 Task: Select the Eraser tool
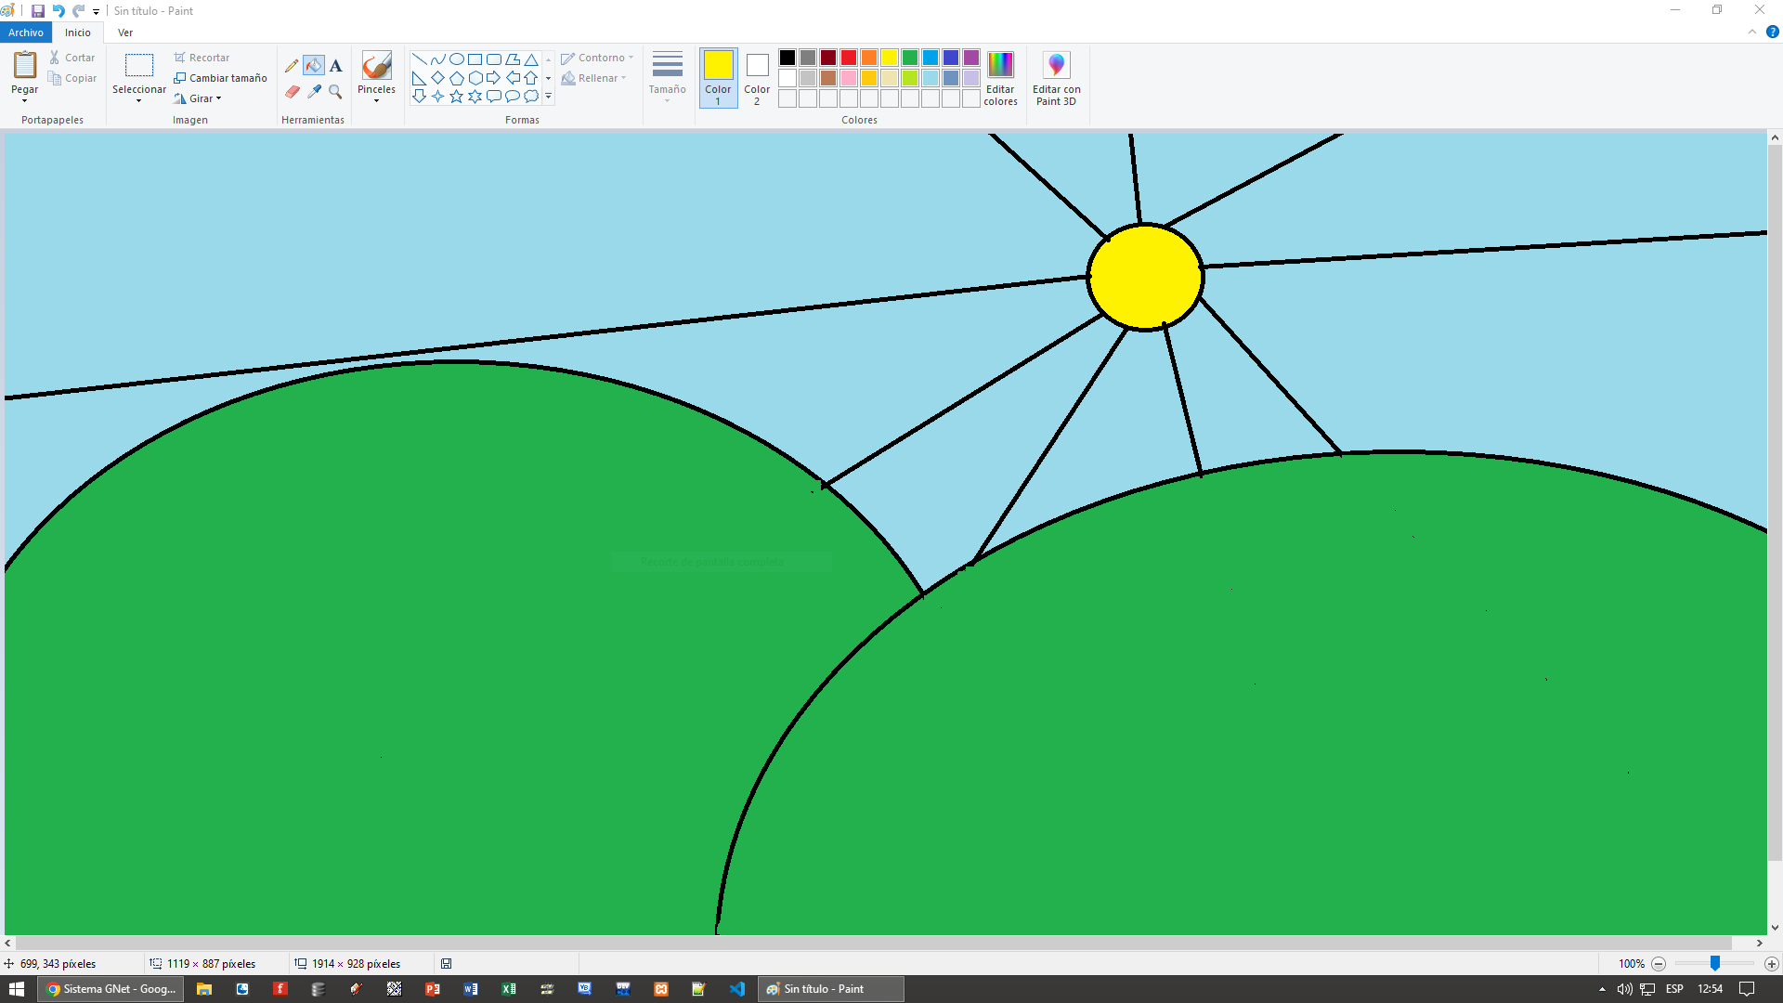292,92
